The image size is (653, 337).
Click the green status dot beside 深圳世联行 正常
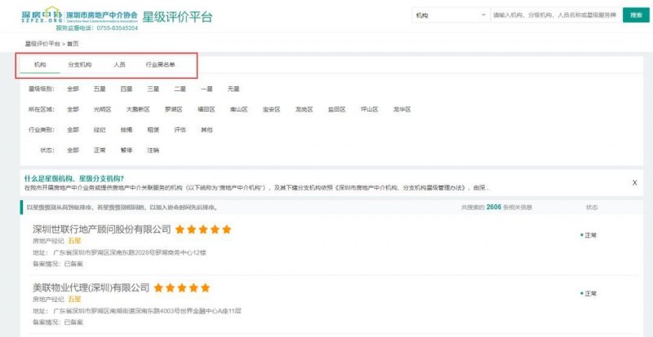pos(581,234)
